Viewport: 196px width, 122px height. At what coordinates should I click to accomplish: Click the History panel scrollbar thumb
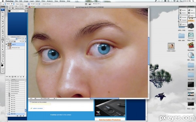[x=25, y=110]
